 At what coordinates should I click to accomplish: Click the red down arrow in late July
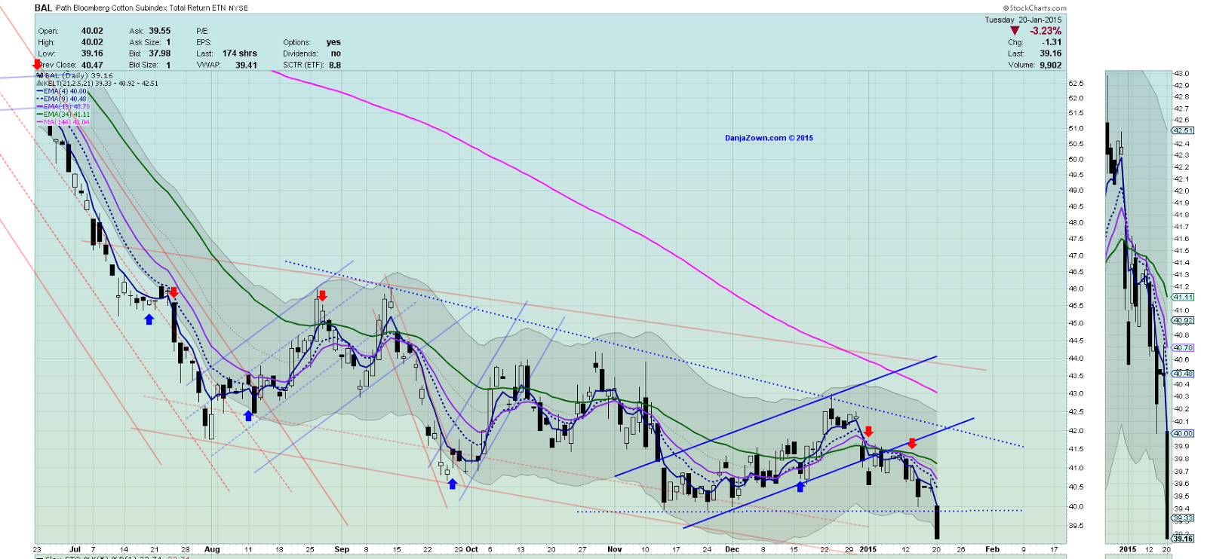[174, 292]
